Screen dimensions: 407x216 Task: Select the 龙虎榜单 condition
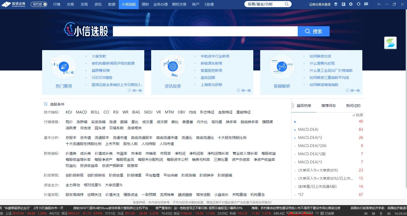coord(167,195)
